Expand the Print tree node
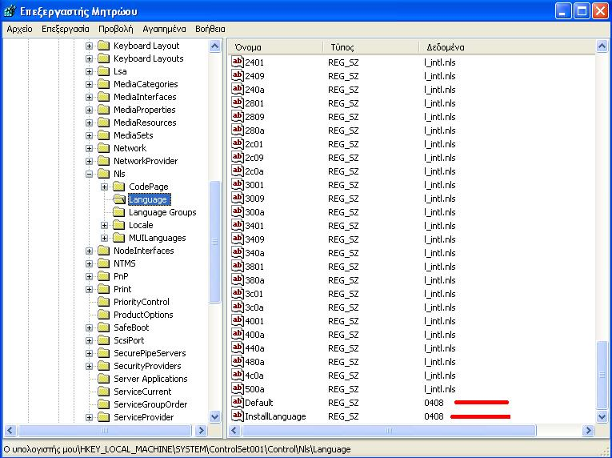612x458 pixels. point(90,289)
